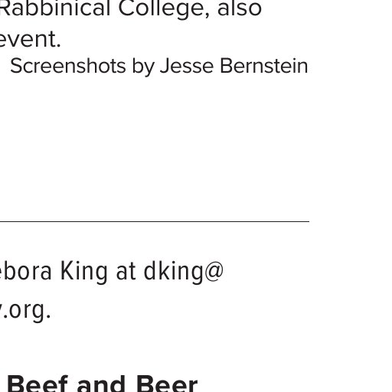Click the period after event
Screen dimensions: 392x392
tap(58, 46)
